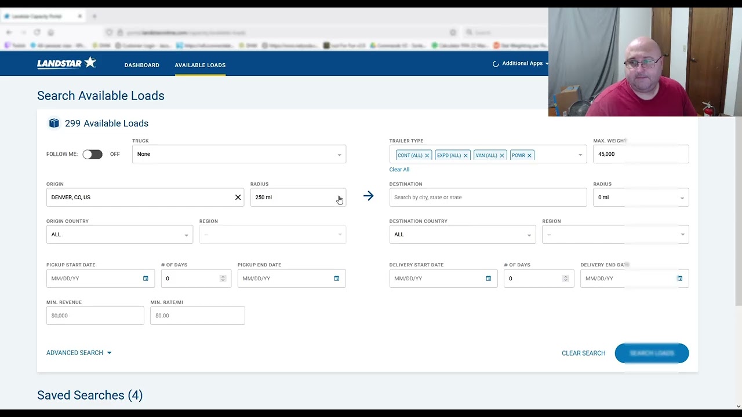Open the destination Radius dropdown

click(x=641, y=197)
